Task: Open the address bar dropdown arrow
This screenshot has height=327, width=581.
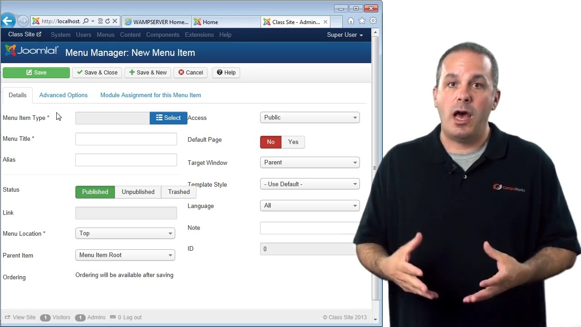Action: tap(93, 21)
